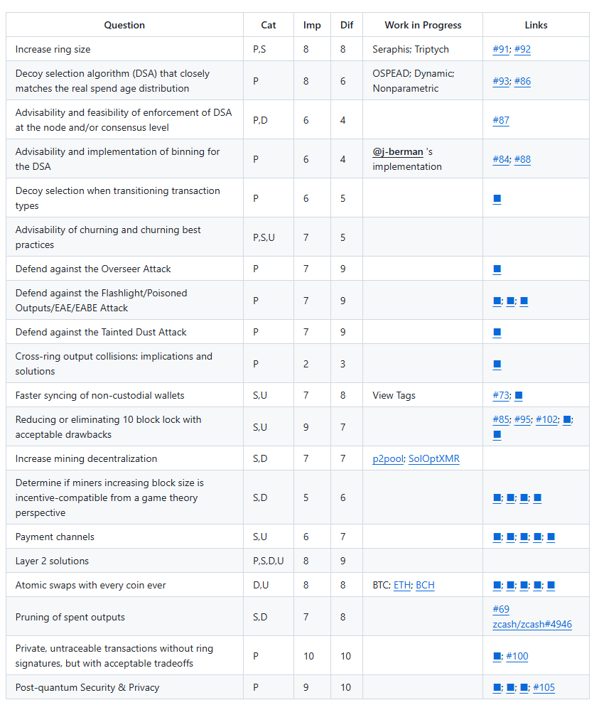Open the p2pool link
The height and width of the screenshot is (705, 599).
pos(387,459)
